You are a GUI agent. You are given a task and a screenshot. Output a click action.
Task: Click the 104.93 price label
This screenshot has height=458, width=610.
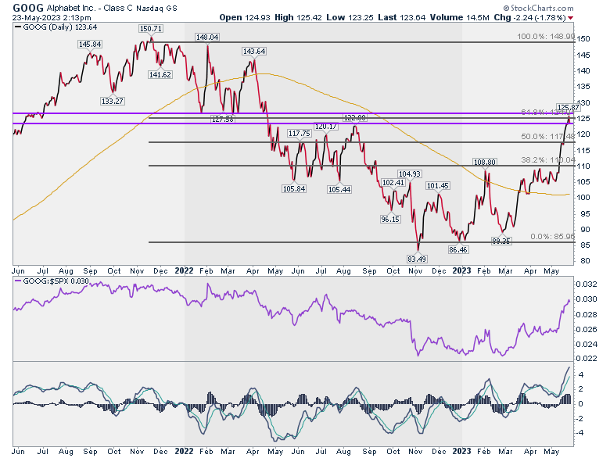[x=410, y=174]
